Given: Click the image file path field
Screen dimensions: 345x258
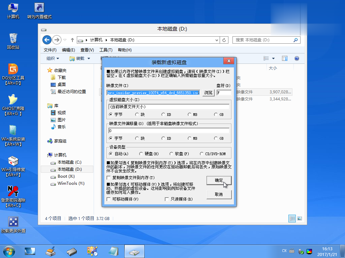Looking at the screenshot, I should (154, 93).
